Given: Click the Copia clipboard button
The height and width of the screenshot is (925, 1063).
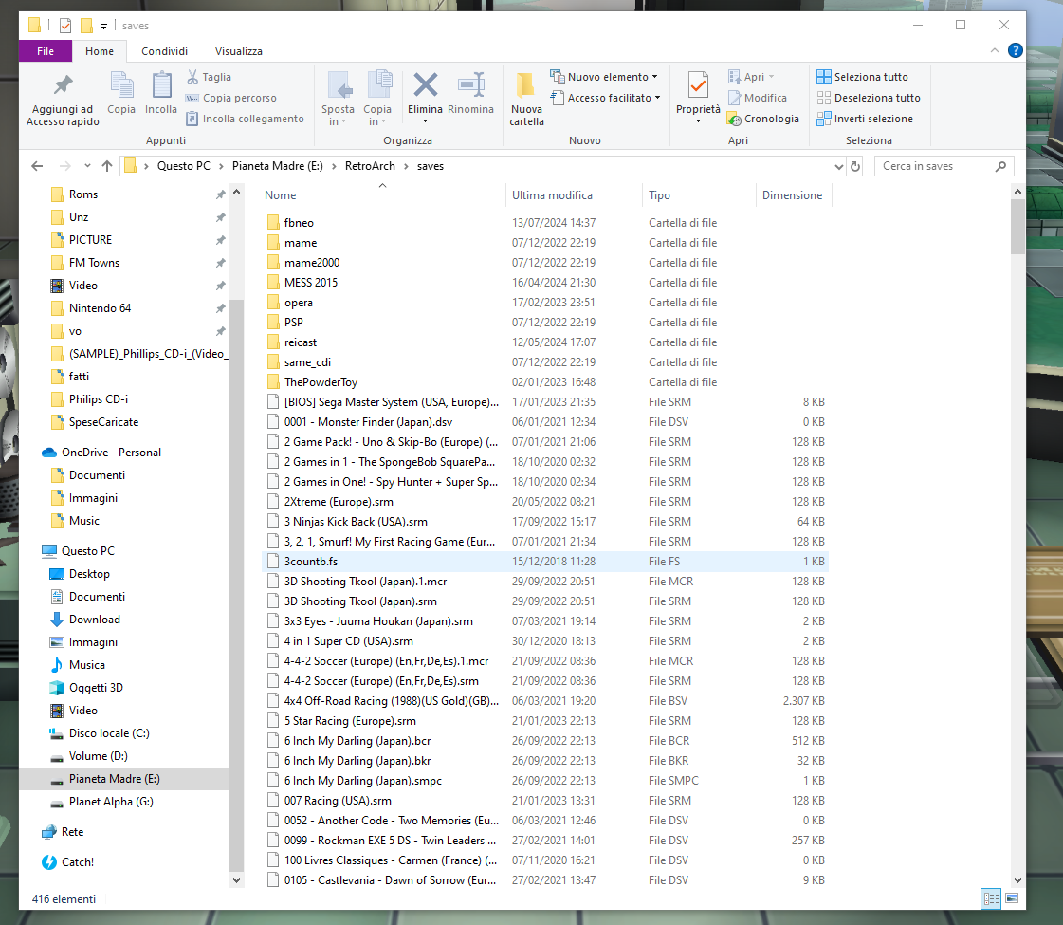Looking at the screenshot, I should (121, 93).
